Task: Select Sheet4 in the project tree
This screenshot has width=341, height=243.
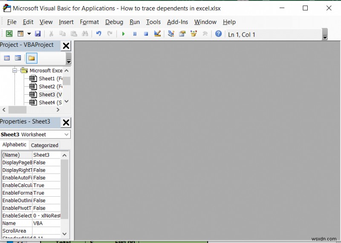Action: tap(46, 102)
